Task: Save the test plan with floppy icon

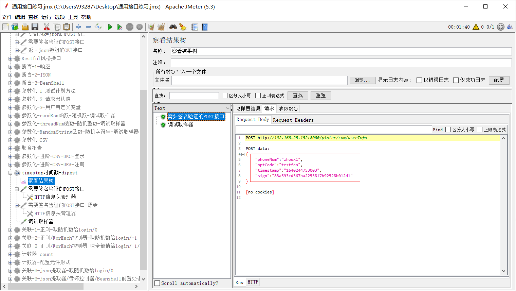Action: click(x=35, y=27)
